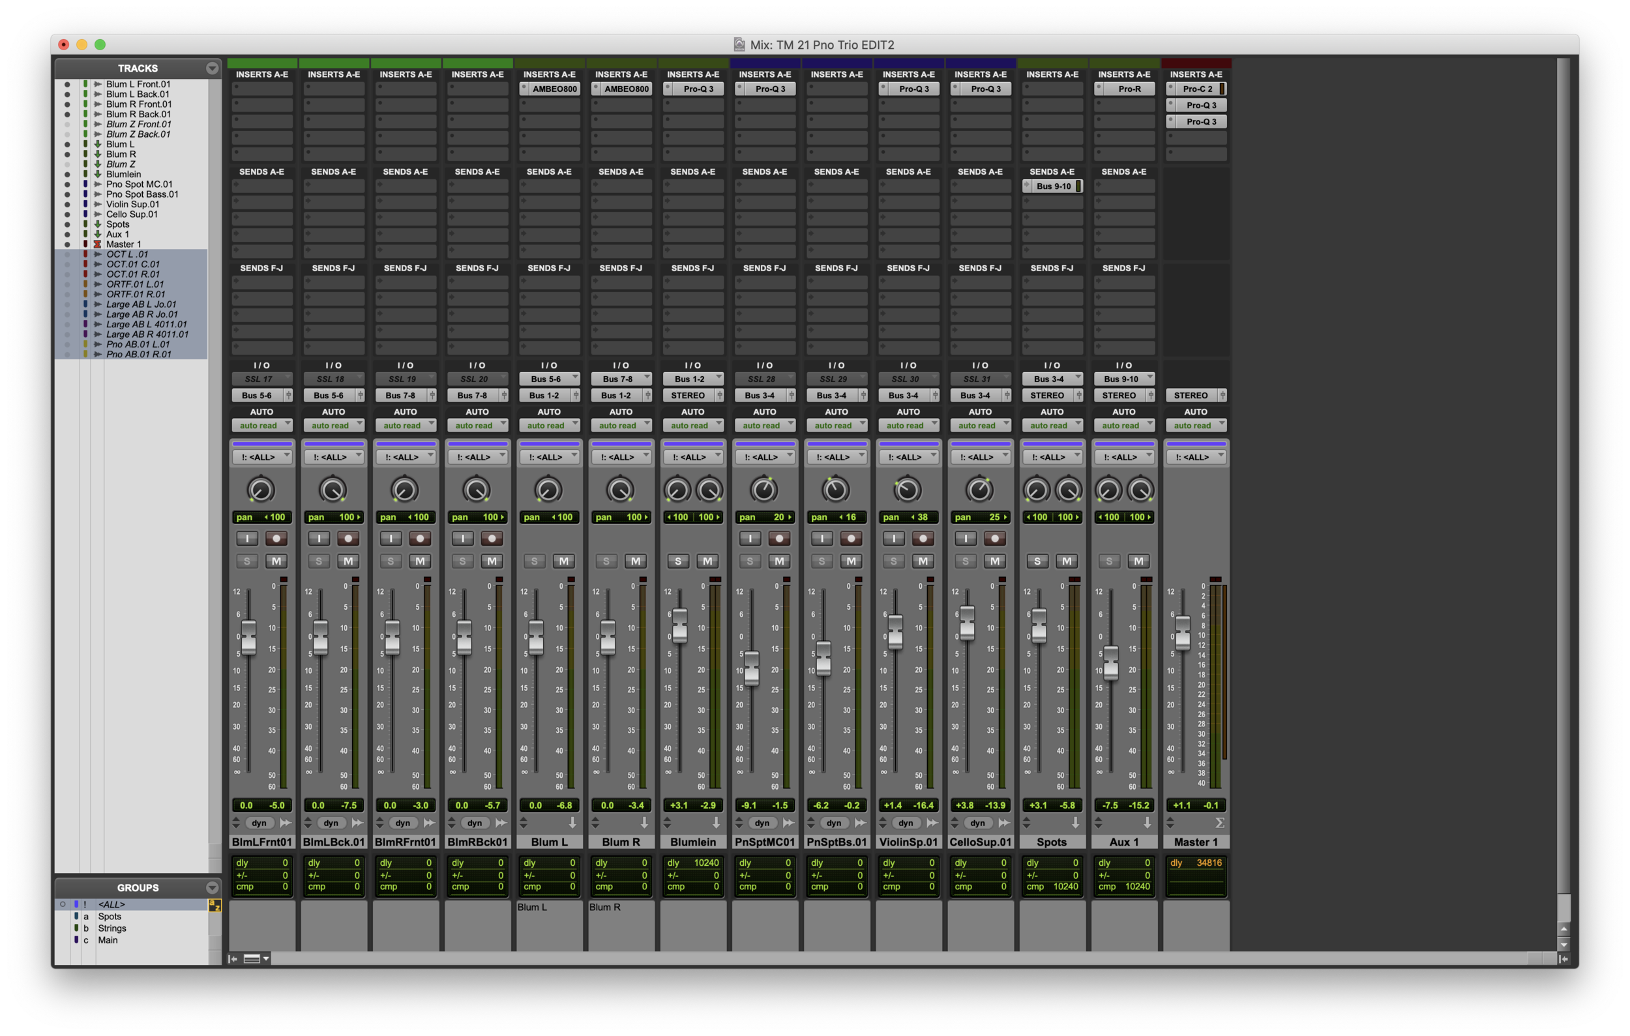Click the Aux 1 track-type arrow icon

pyautogui.click(x=1148, y=823)
